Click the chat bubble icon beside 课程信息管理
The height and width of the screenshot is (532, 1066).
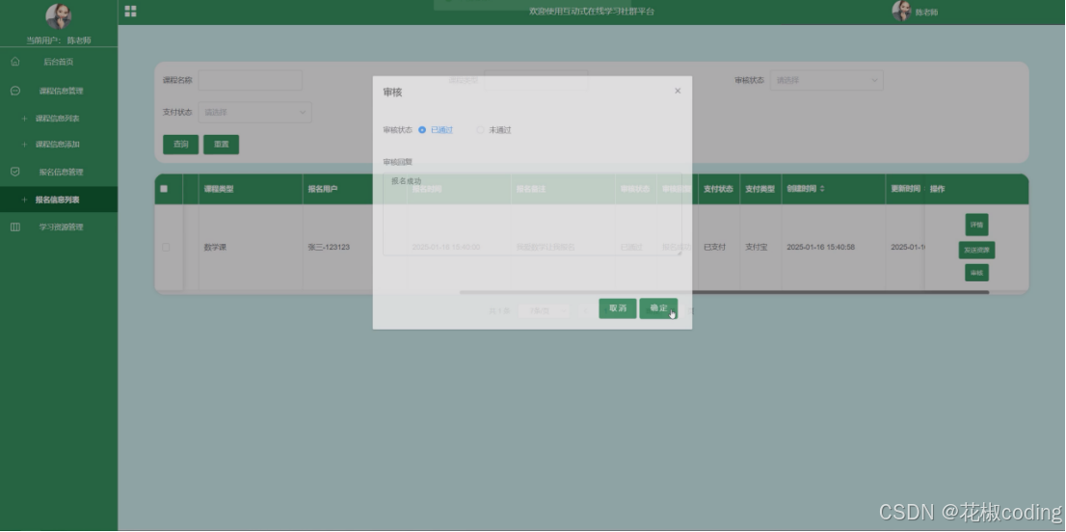click(15, 91)
